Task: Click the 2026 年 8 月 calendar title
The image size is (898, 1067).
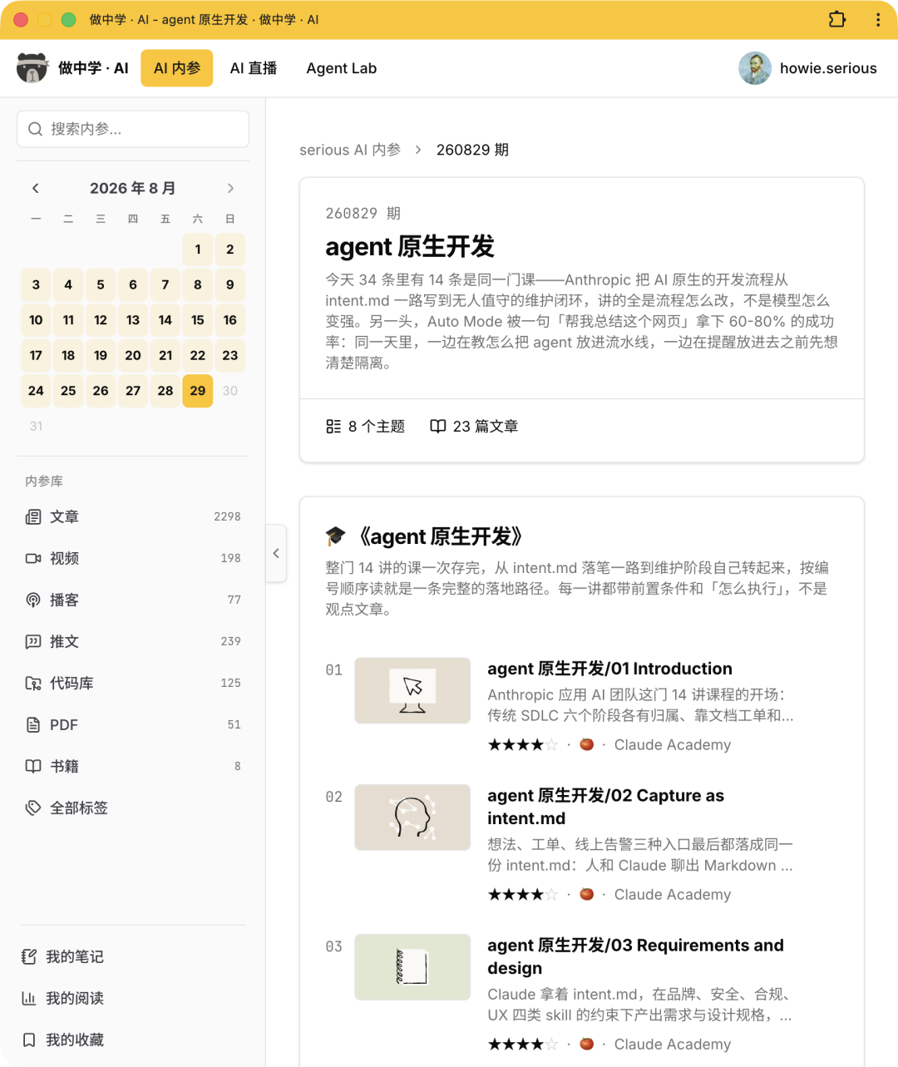Action: point(133,188)
